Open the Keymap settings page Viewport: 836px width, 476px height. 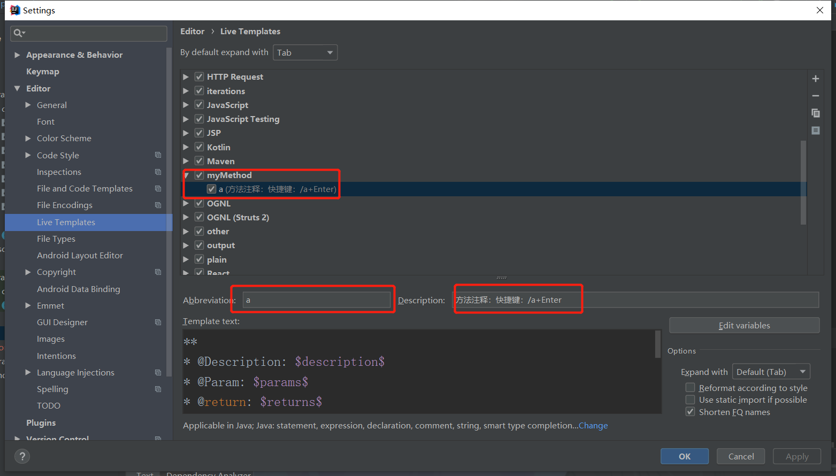(43, 71)
